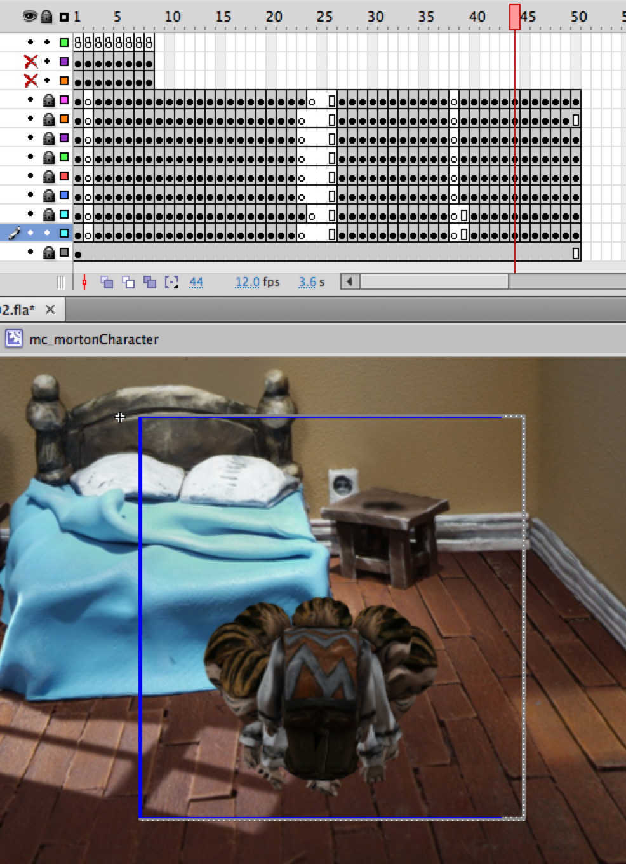Screen dimensions: 626x864
Task: Select the first keyframe of the gray bottom layer
Action: [x=78, y=254]
